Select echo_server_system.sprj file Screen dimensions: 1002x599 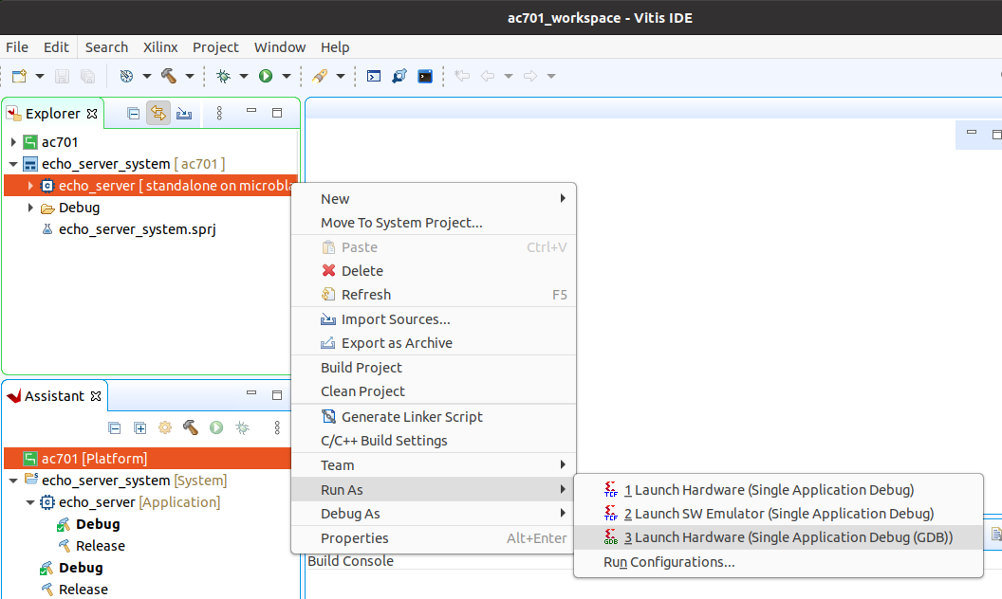tap(137, 229)
